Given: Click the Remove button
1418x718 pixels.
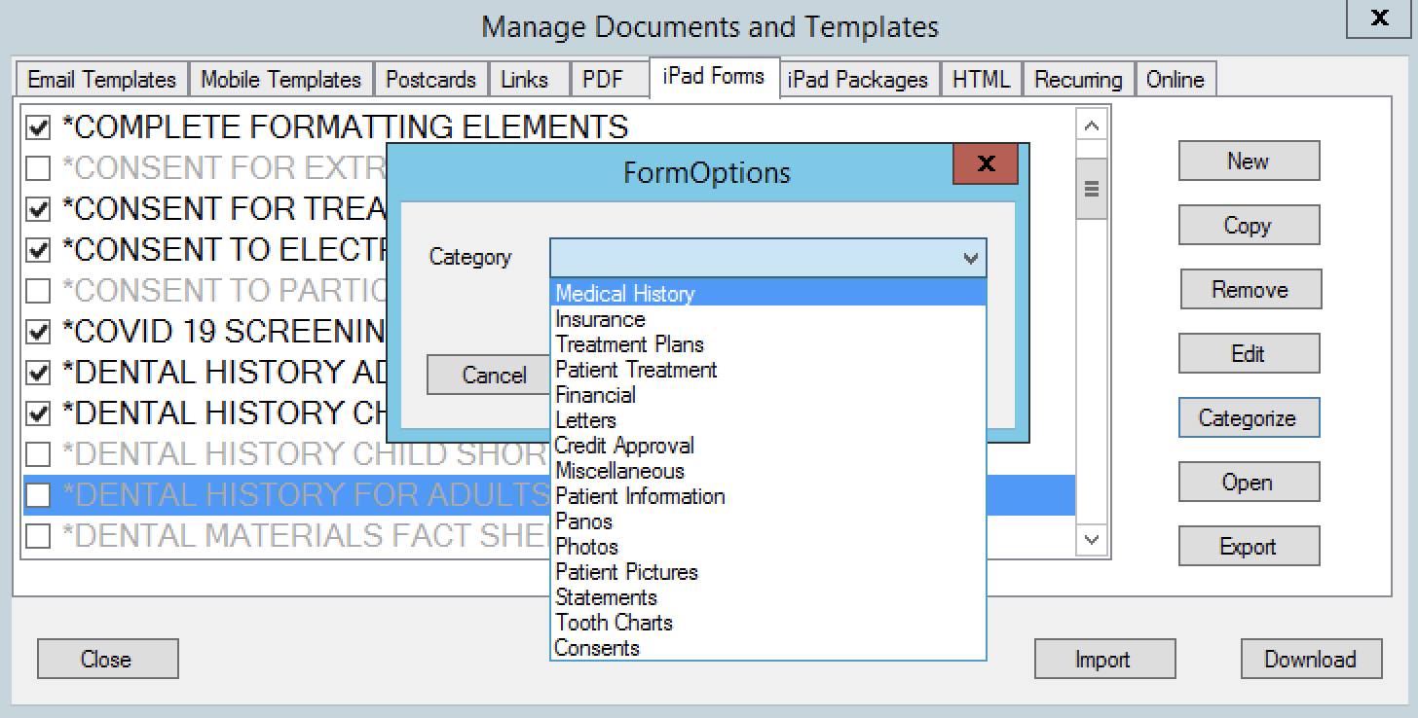Looking at the screenshot, I should 1250,290.
